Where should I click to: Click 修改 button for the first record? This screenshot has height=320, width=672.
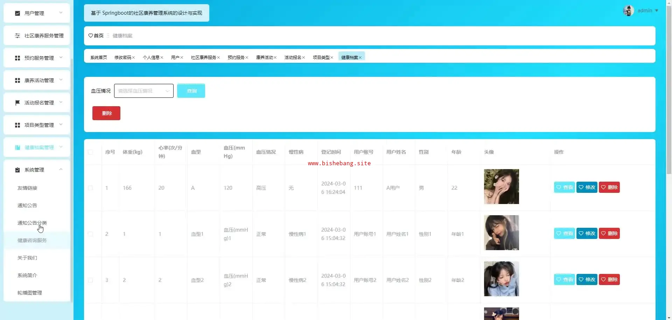pyautogui.click(x=587, y=187)
